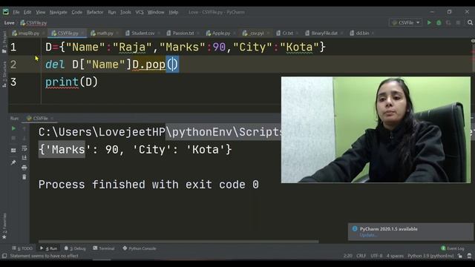Open the Project tool window sidebar button
475x267 pixels.
[4, 42]
